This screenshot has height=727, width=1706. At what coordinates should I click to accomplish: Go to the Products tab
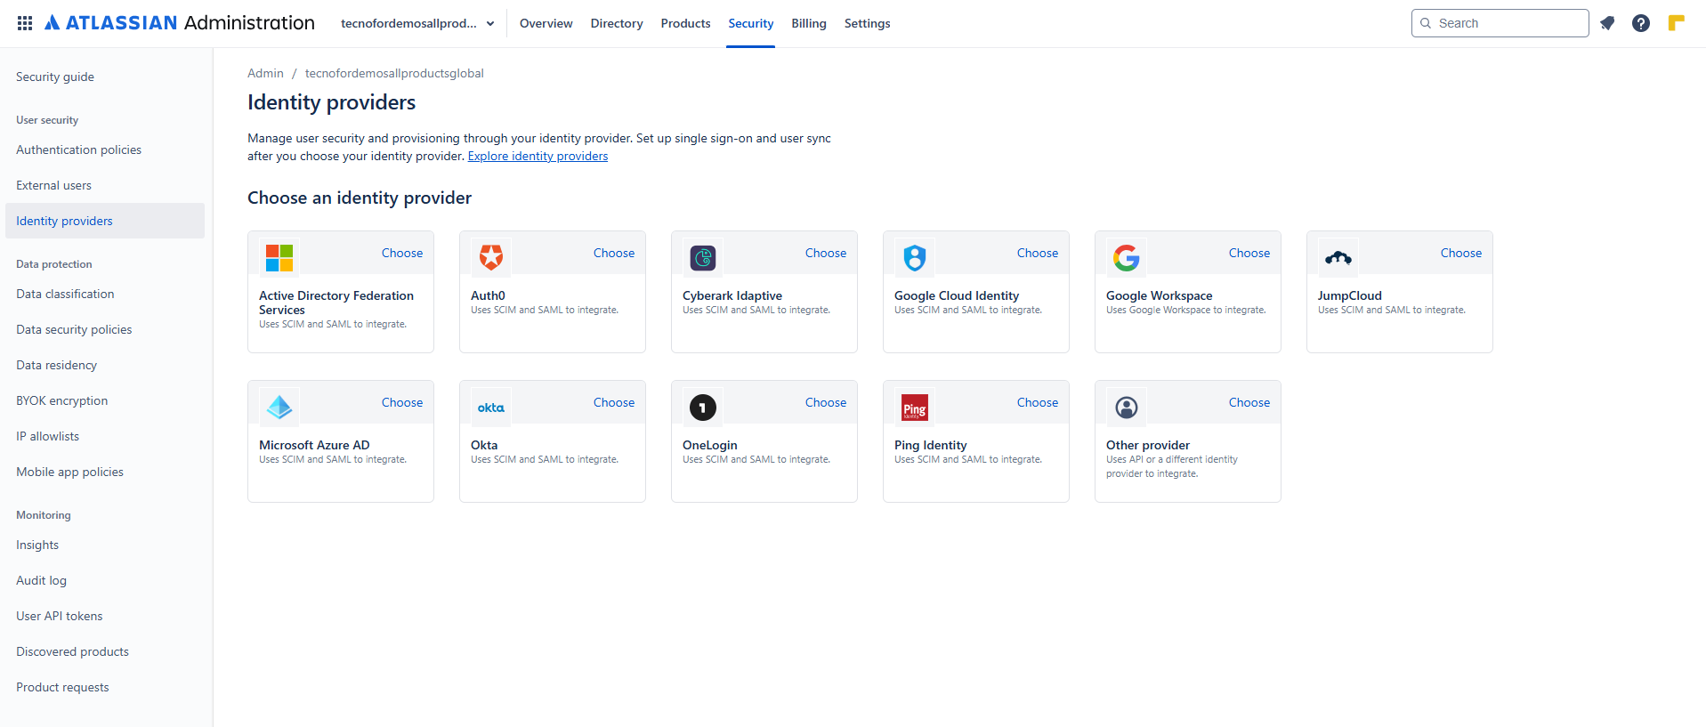click(x=685, y=23)
